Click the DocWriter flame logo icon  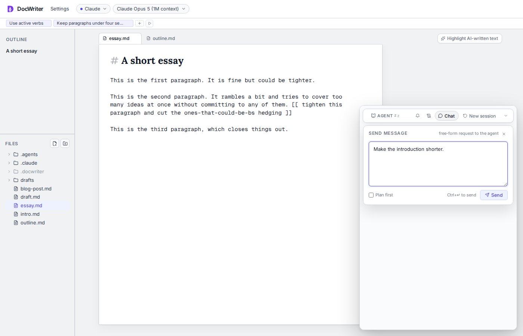pyautogui.click(x=10, y=9)
